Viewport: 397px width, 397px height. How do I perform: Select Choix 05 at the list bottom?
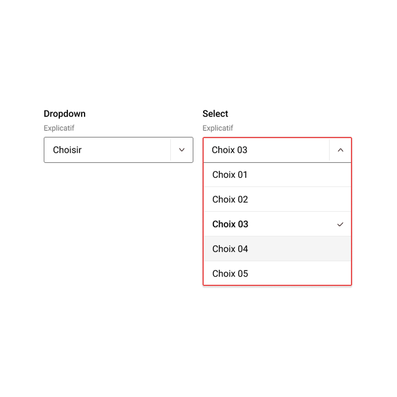230,274
